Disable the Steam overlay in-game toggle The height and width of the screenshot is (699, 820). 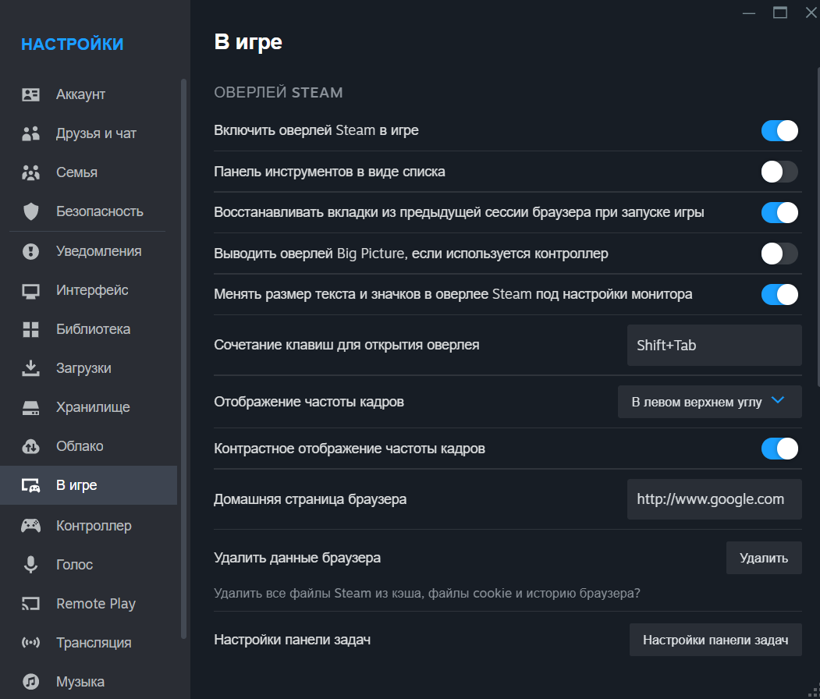tap(779, 130)
